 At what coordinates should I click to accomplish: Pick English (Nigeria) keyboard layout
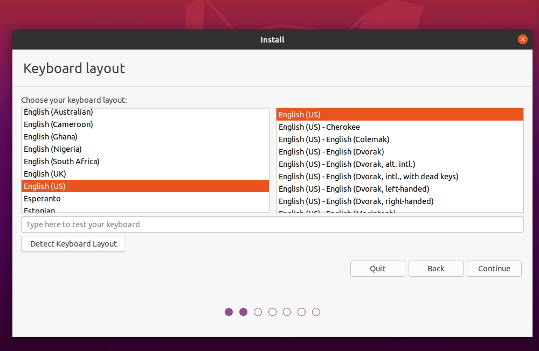click(145, 149)
